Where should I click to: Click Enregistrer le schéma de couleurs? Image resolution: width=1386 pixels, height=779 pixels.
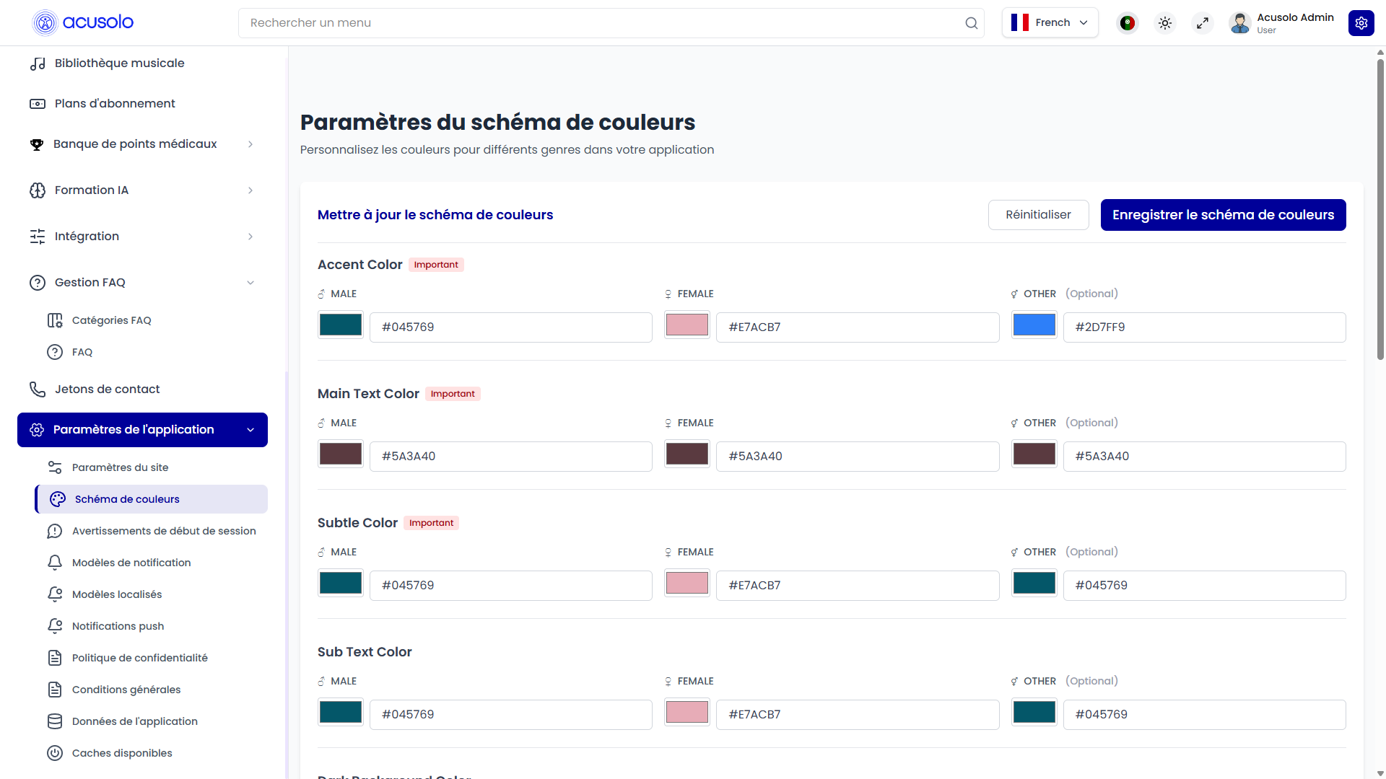pyautogui.click(x=1223, y=215)
